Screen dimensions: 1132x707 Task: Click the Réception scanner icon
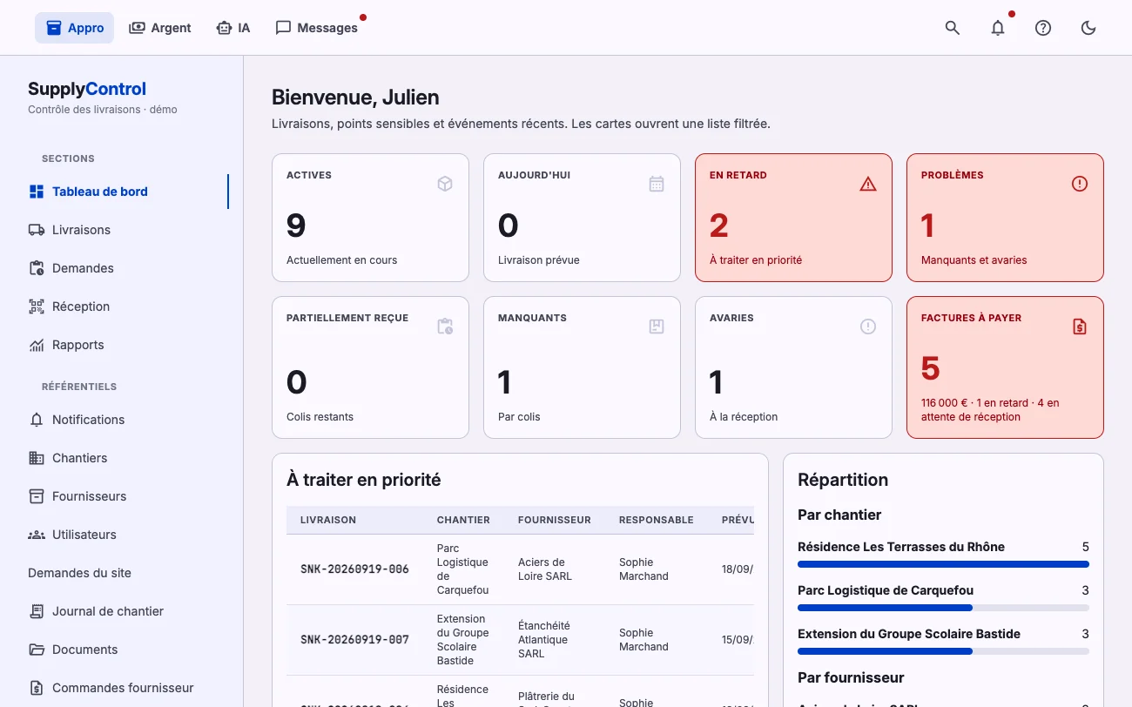(37, 306)
